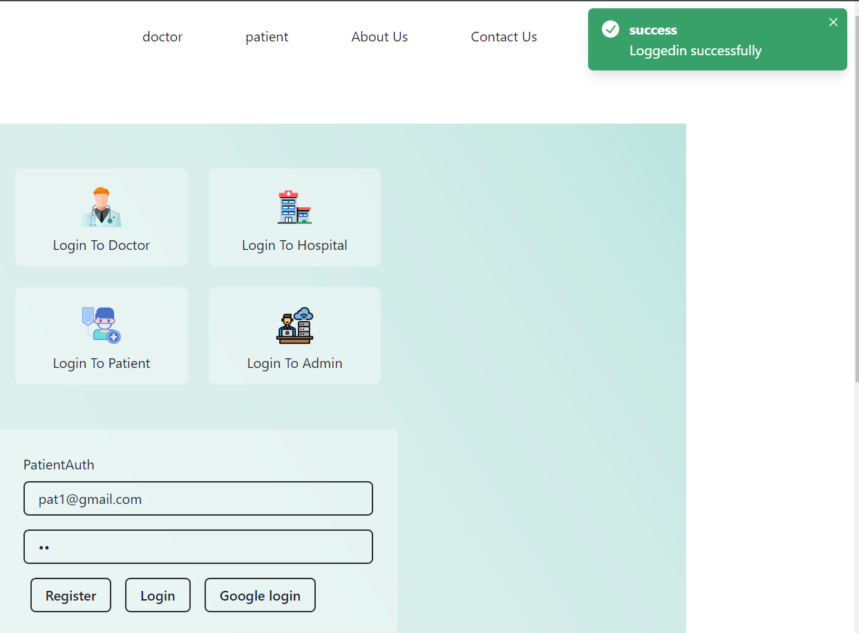Click the PatientAuth form heading

click(x=59, y=465)
